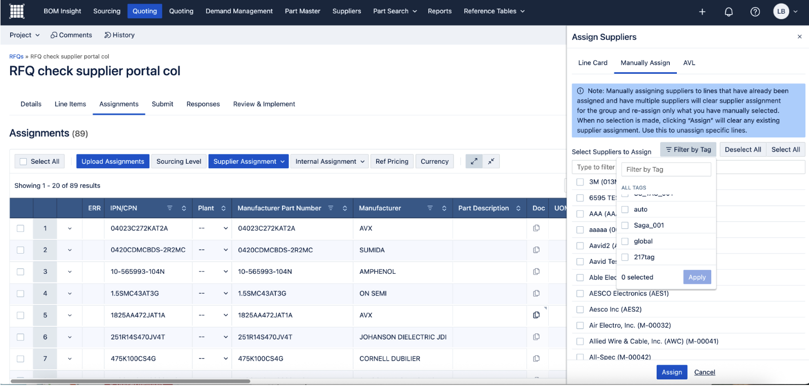Expand row 3 chevron

click(70, 272)
